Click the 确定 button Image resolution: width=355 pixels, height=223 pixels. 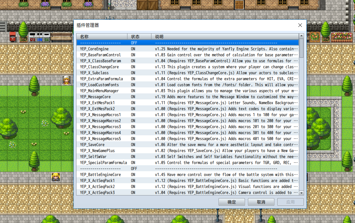(231, 202)
